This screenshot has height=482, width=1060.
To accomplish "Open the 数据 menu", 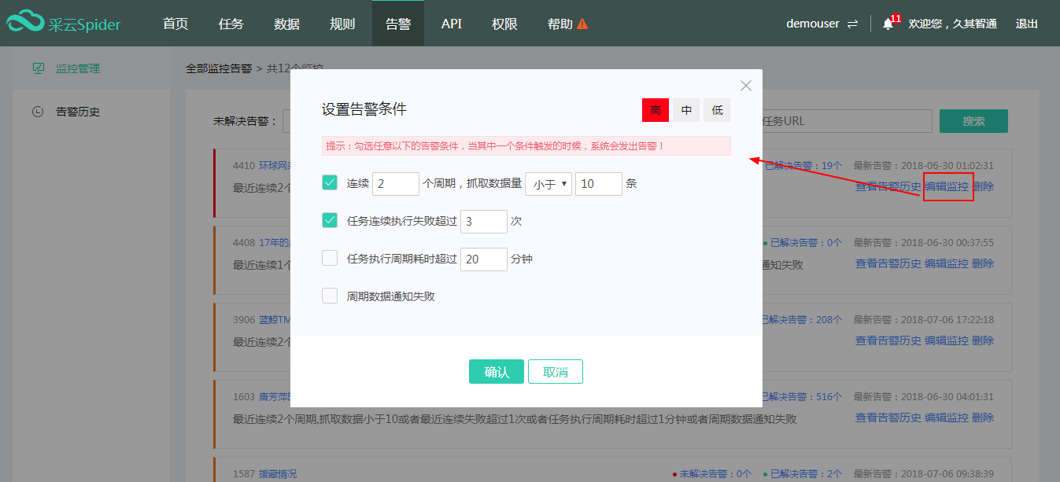I will (287, 24).
